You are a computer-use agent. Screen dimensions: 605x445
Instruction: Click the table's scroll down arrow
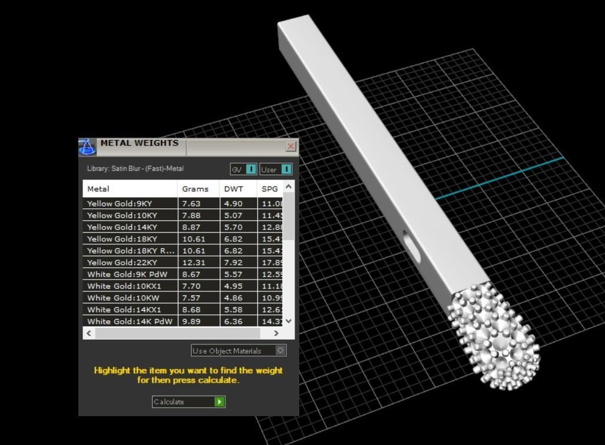[x=289, y=321]
